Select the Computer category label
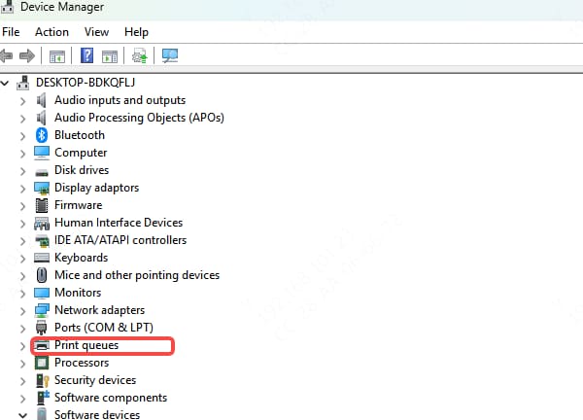The image size is (583, 420). point(81,153)
